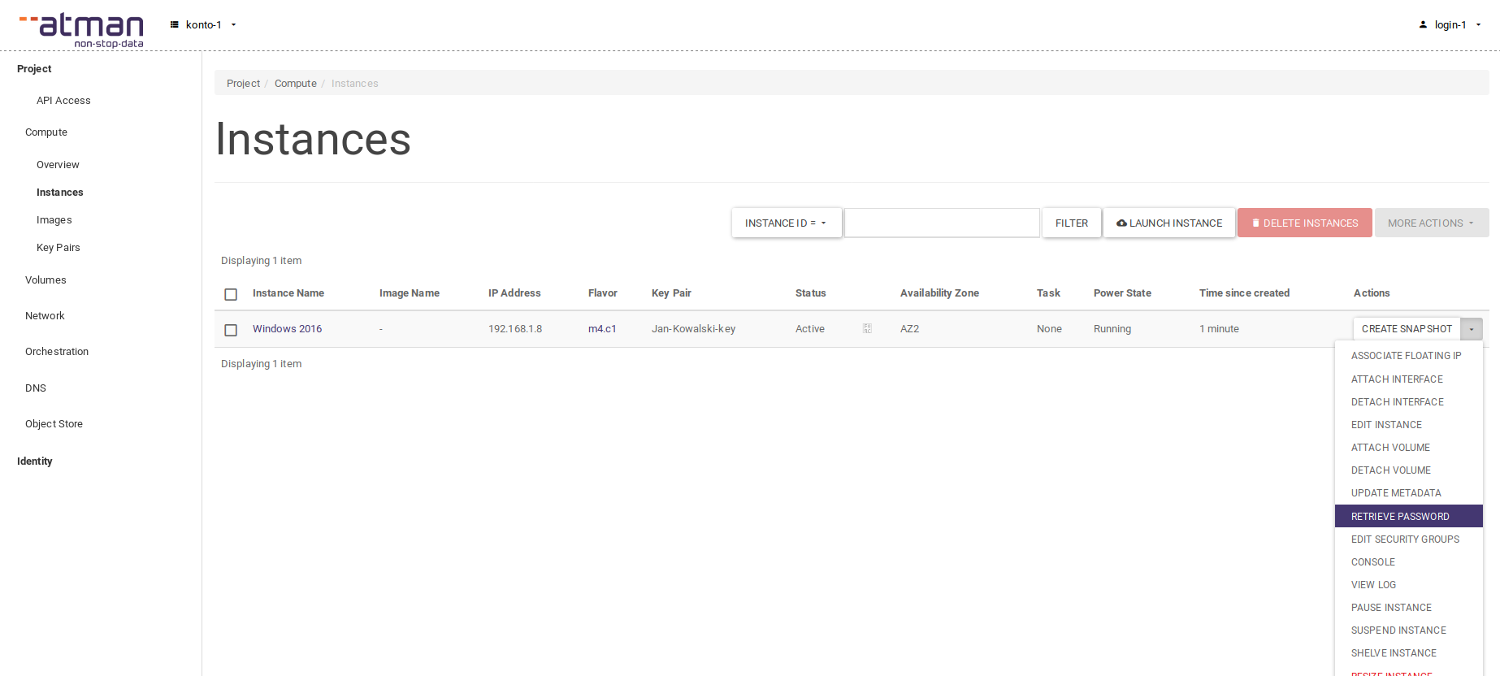Image resolution: width=1500 pixels, height=676 pixels.
Task: Click the atman logo
Action: (82, 30)
